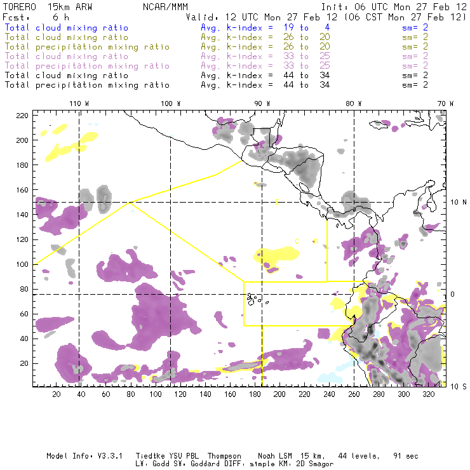470x470 pixels.
Task: Click the '220' horizontal axis tick label
Action: point(304,394)
